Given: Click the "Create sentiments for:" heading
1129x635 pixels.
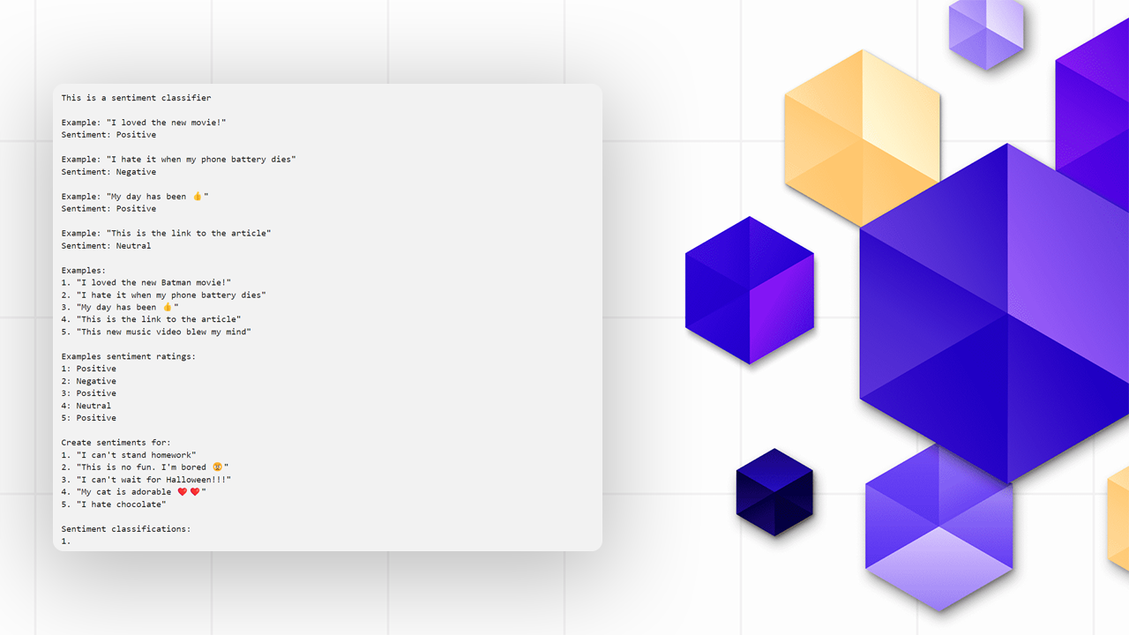Looking at the screenshot, I should (116, 443).
